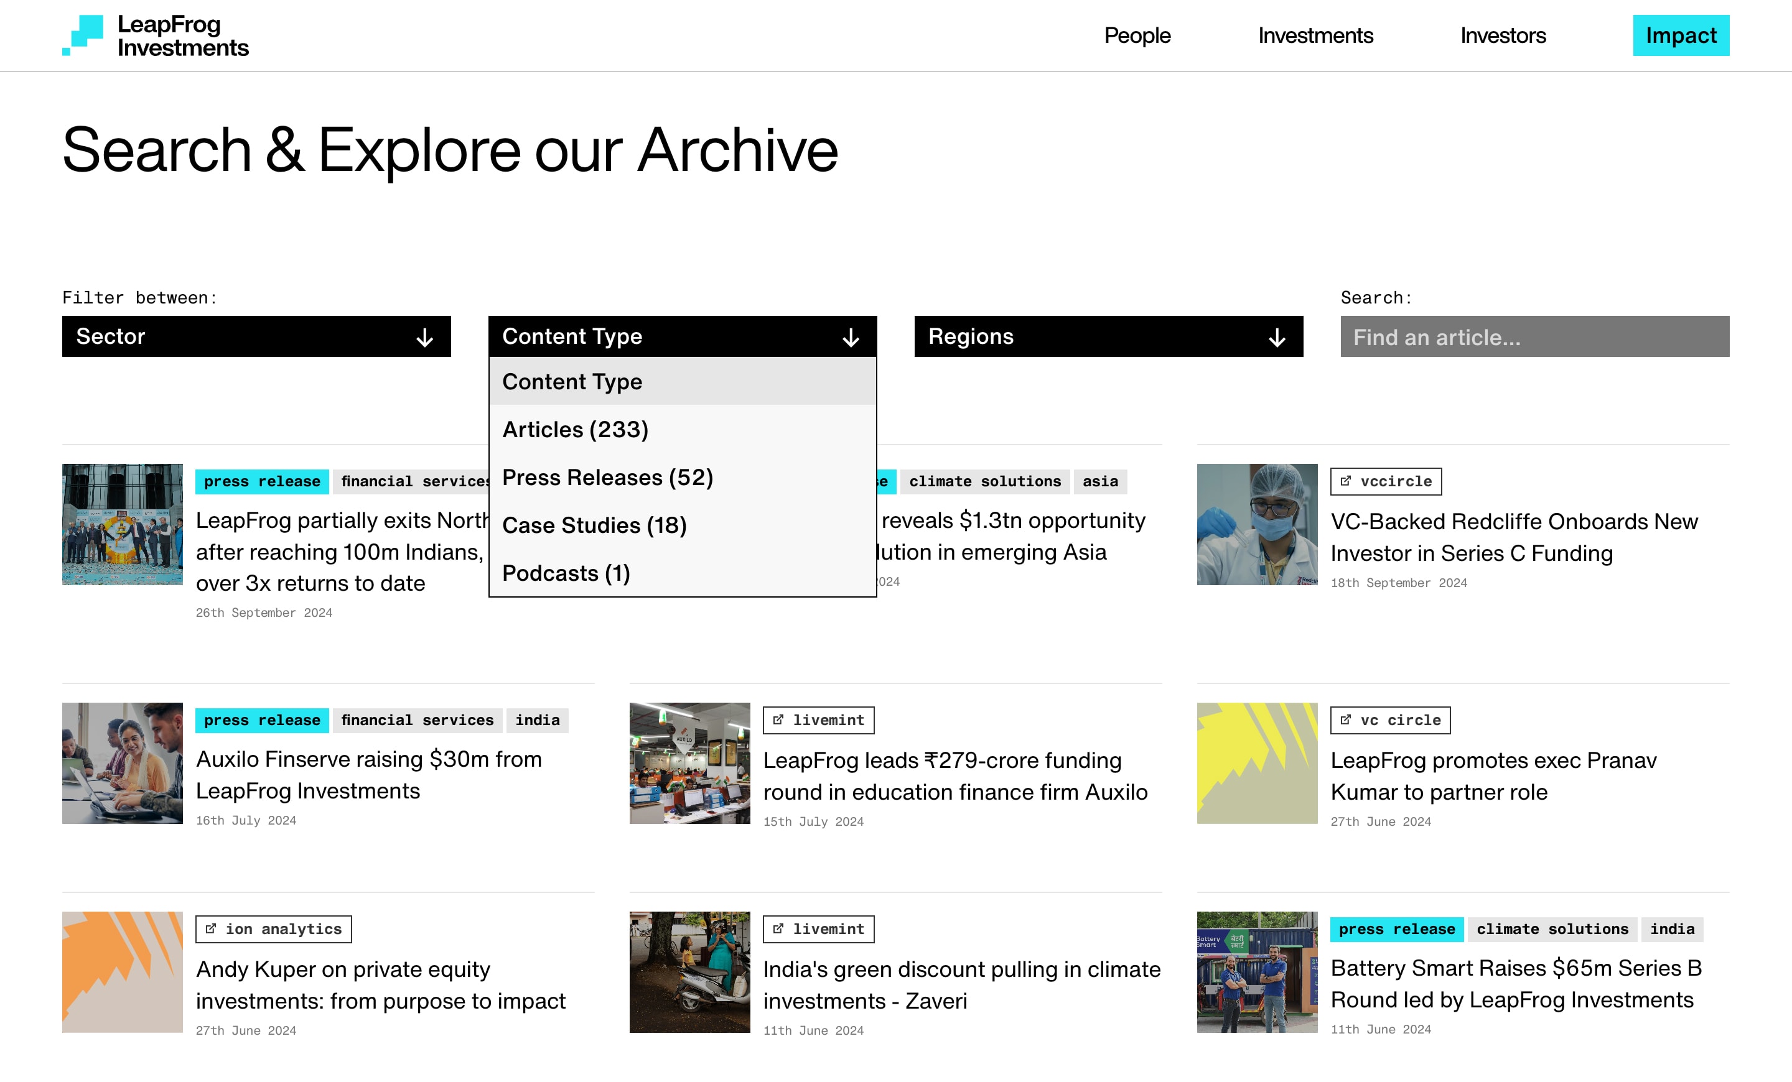Open the People nav link
Viewport: 1792px width, 1082px height.
click(1137, 35)
